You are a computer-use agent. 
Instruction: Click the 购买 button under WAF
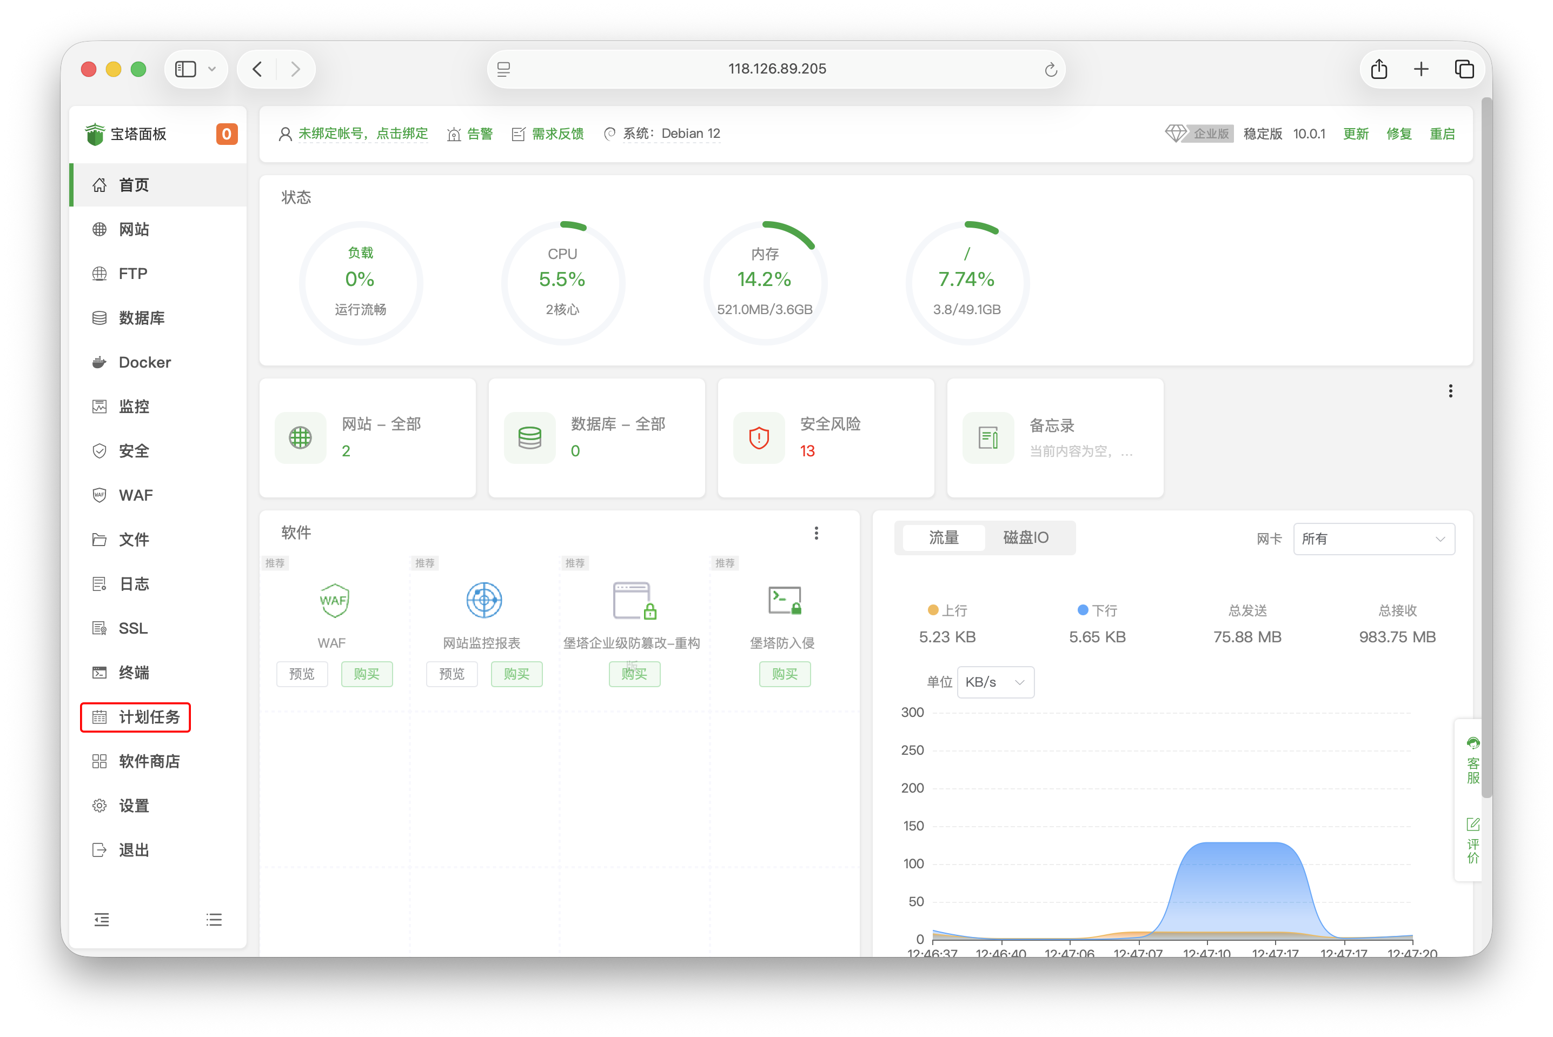(367, 674)
